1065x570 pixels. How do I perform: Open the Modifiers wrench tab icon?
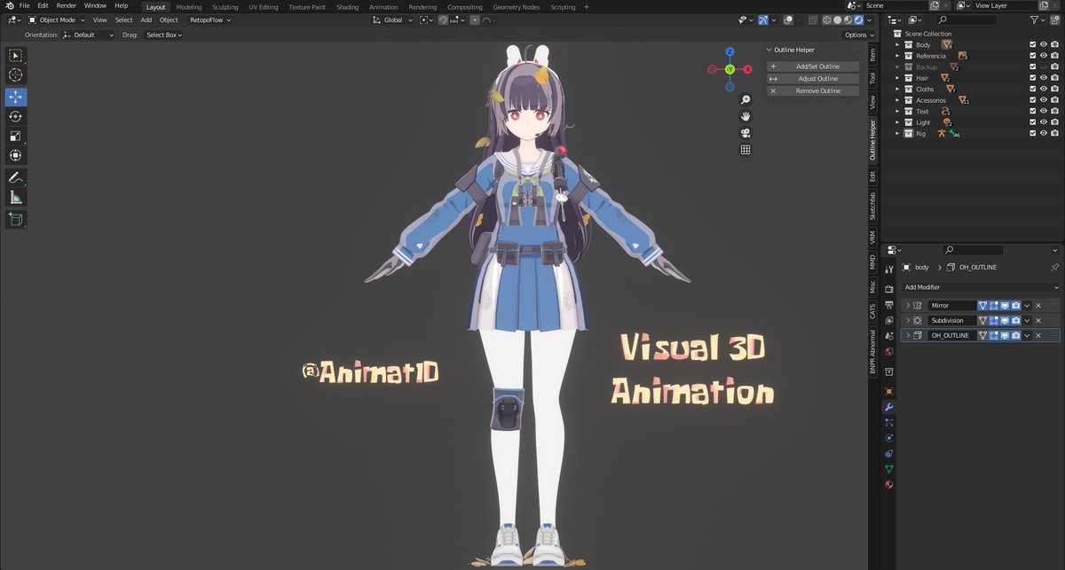[x=889, y=407]
